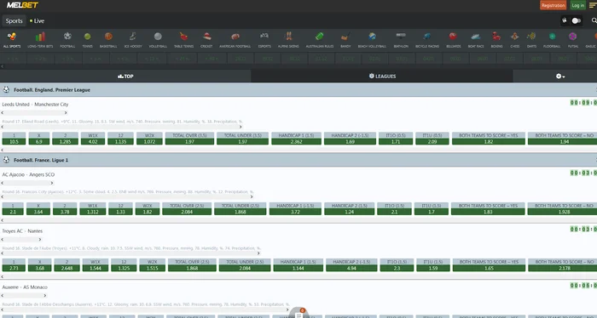Click the Registration button
597x318 pixels.
pyautogui.click(x=553, y=5)
